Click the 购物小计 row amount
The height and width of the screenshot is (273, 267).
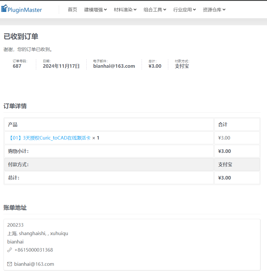224,151
